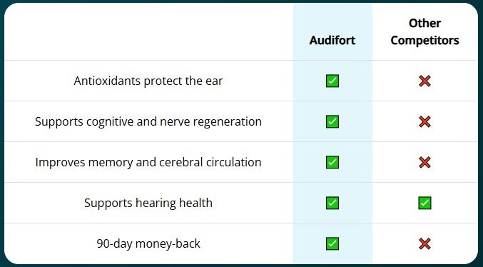The image size is (483, 267).
Task: Click Audifort check for 90-day money-back
Action: point(332,243)
